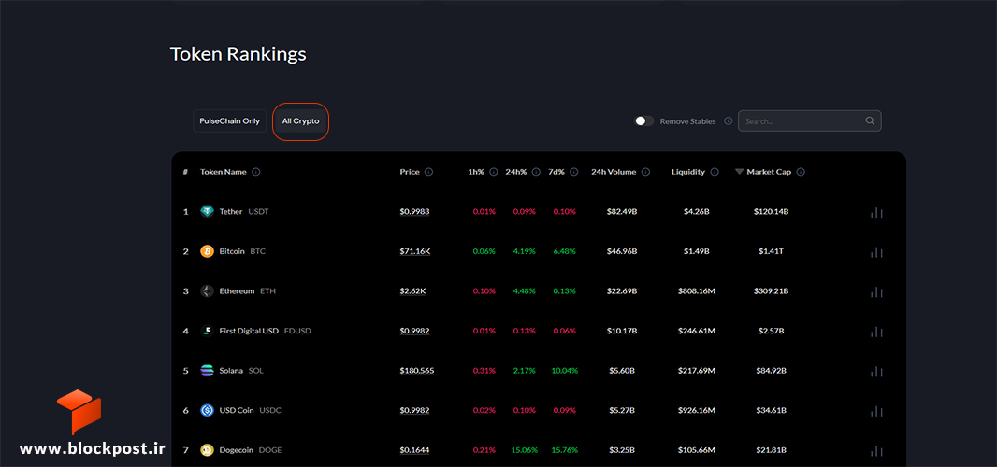Image resolution: width=997 pixels, height=467 pixels.
Task: Click the info icon next to 24h%
Action: pos(536,172)
